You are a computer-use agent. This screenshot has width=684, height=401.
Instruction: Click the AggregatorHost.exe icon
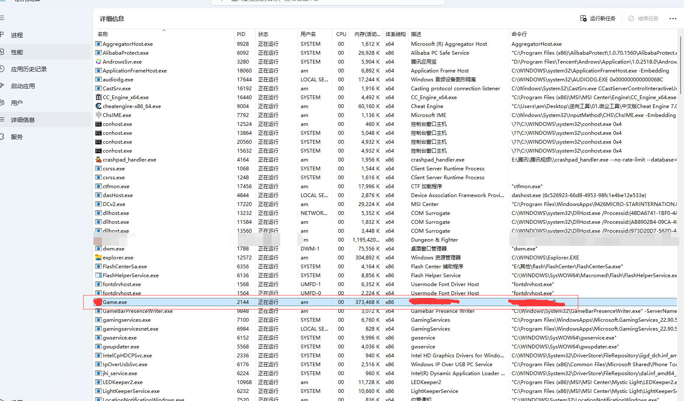pyautogui.click(x=99, y=44)
